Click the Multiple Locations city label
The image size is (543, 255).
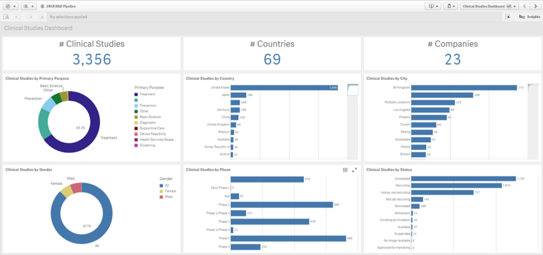coord(397,103)
